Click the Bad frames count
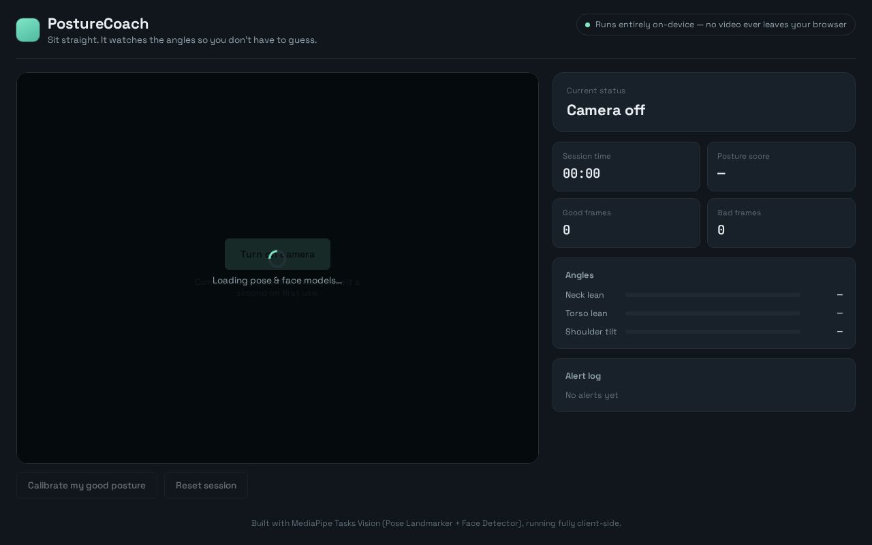Screen dimensions: 872x545 (x=721, y=230)
